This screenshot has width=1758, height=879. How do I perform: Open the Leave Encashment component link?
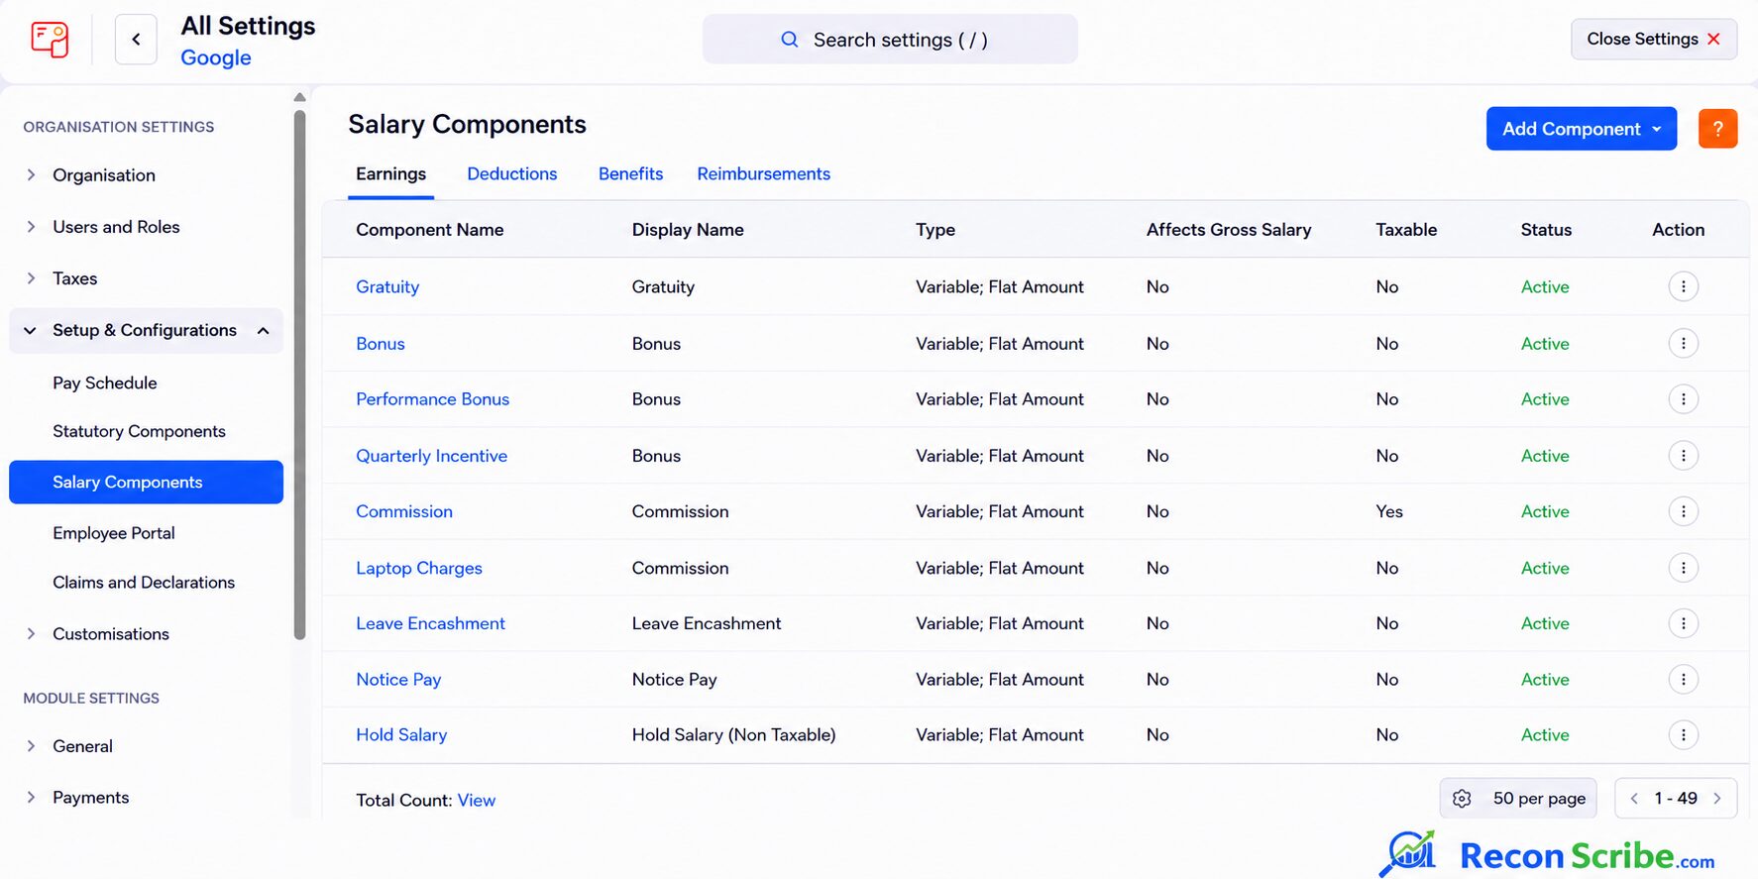point(430,623)
